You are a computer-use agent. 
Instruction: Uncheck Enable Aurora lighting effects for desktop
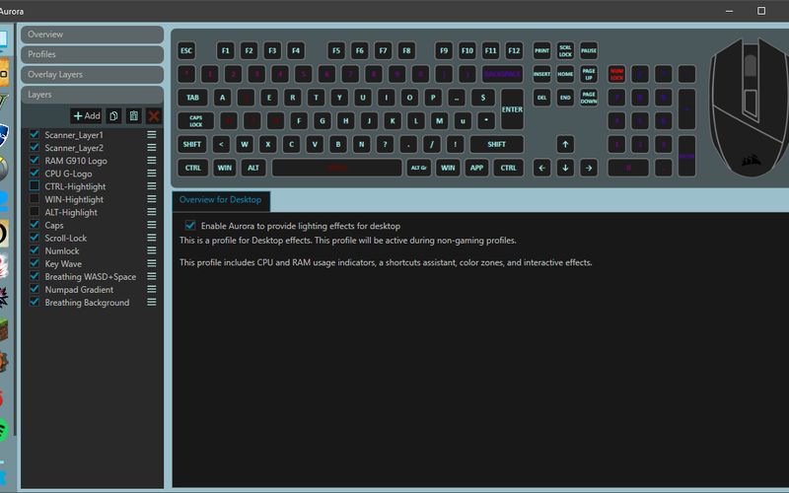[190, 226]
